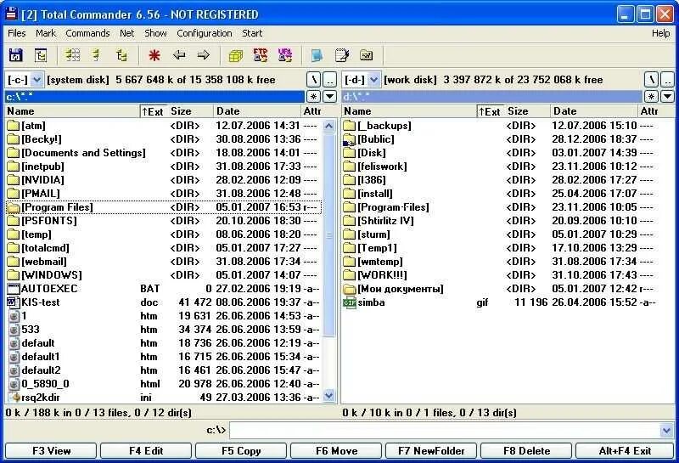This screenshot has height=463, width=679.
Task: Click the html icon beside 0_5890_0
Action: (14, 384)
